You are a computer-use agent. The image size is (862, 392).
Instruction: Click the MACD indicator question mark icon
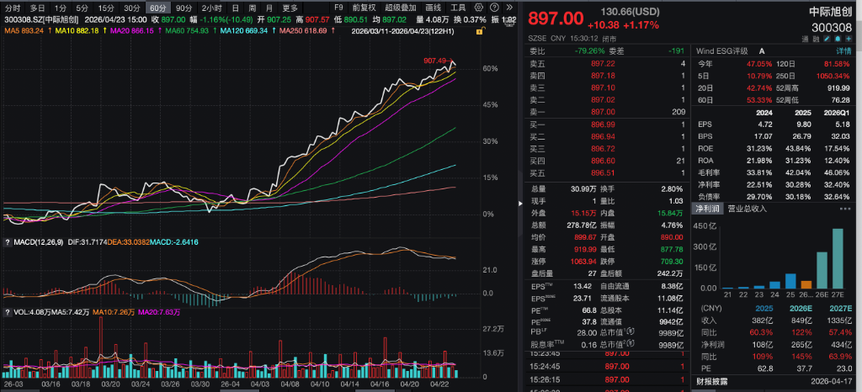click(x=7, y=242)
